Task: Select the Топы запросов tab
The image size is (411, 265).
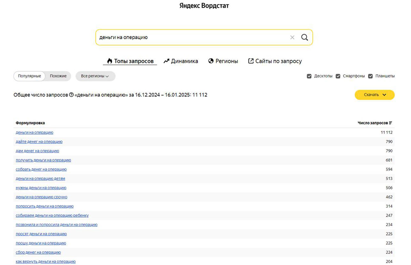Action: [x=130, y=61]
